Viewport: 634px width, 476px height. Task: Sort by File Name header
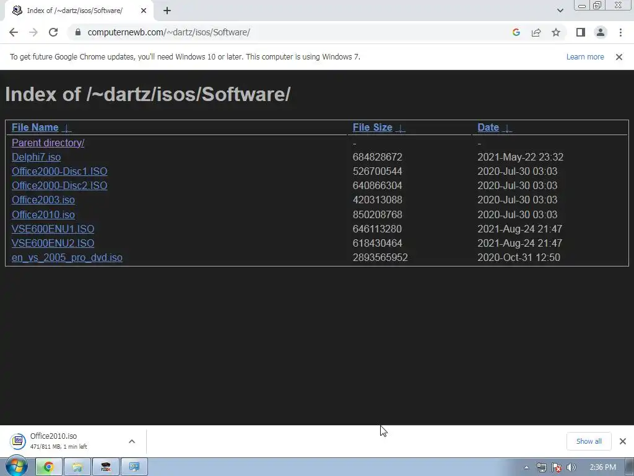click(x=35, y=128)
